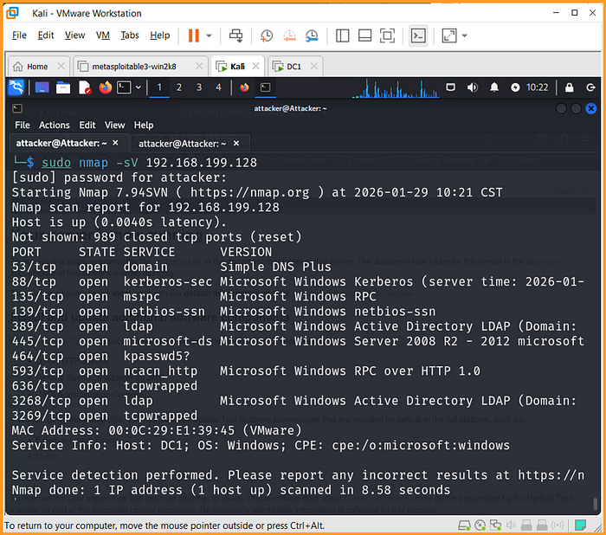
Task: Open the volume control tray icon
Action: pyautogui.click(x=473, y=87)
